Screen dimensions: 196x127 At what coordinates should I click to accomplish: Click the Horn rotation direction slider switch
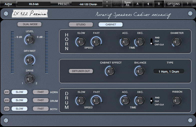151,41
